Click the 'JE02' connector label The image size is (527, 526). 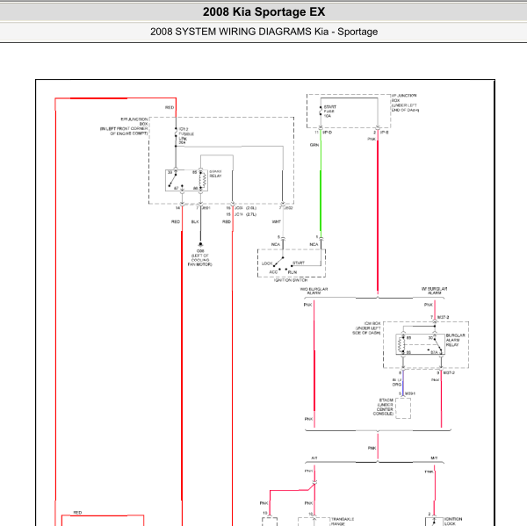coord(288,208)
